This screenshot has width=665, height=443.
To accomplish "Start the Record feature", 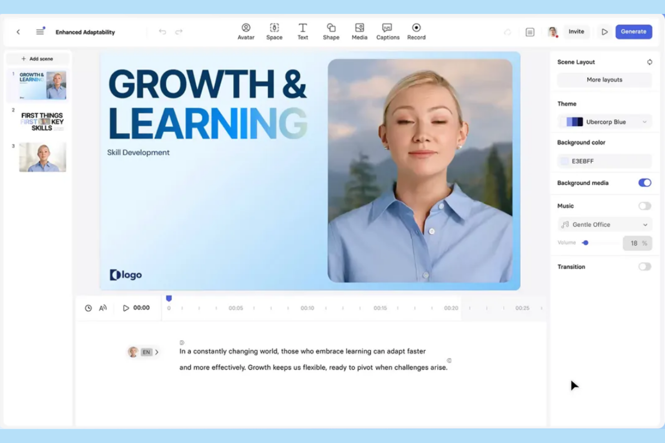I will [416, 31].
